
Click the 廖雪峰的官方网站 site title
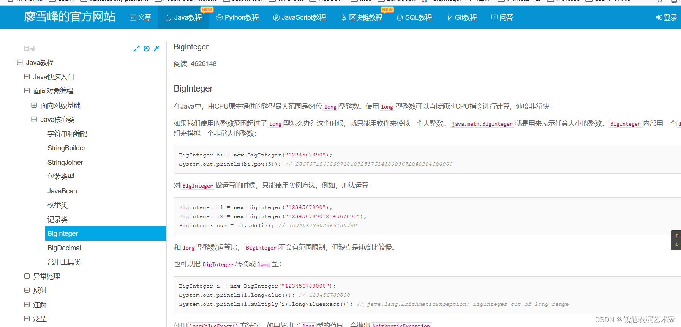70,16
